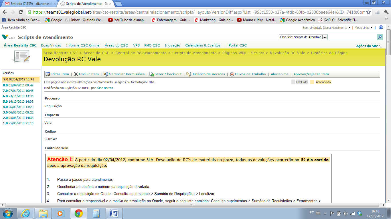Click the Chrome forward arrow
391x219 pixels.
point(13,12)
